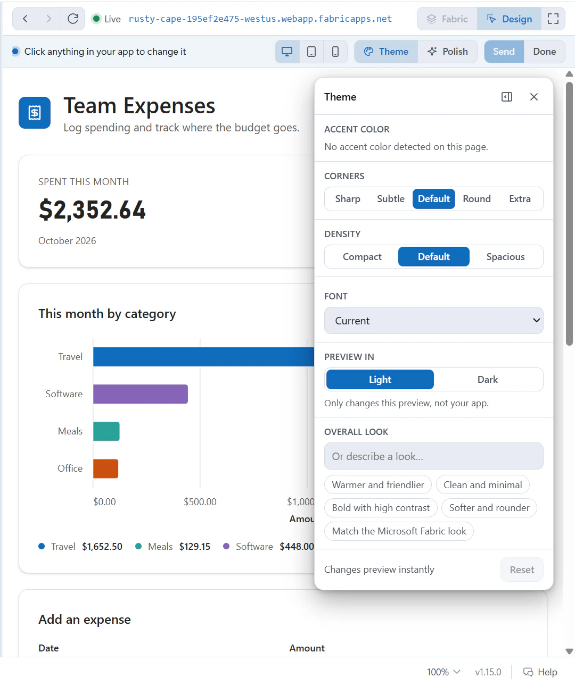
Task: Switch to Fabric mode
Action: (x=447, y=19)
